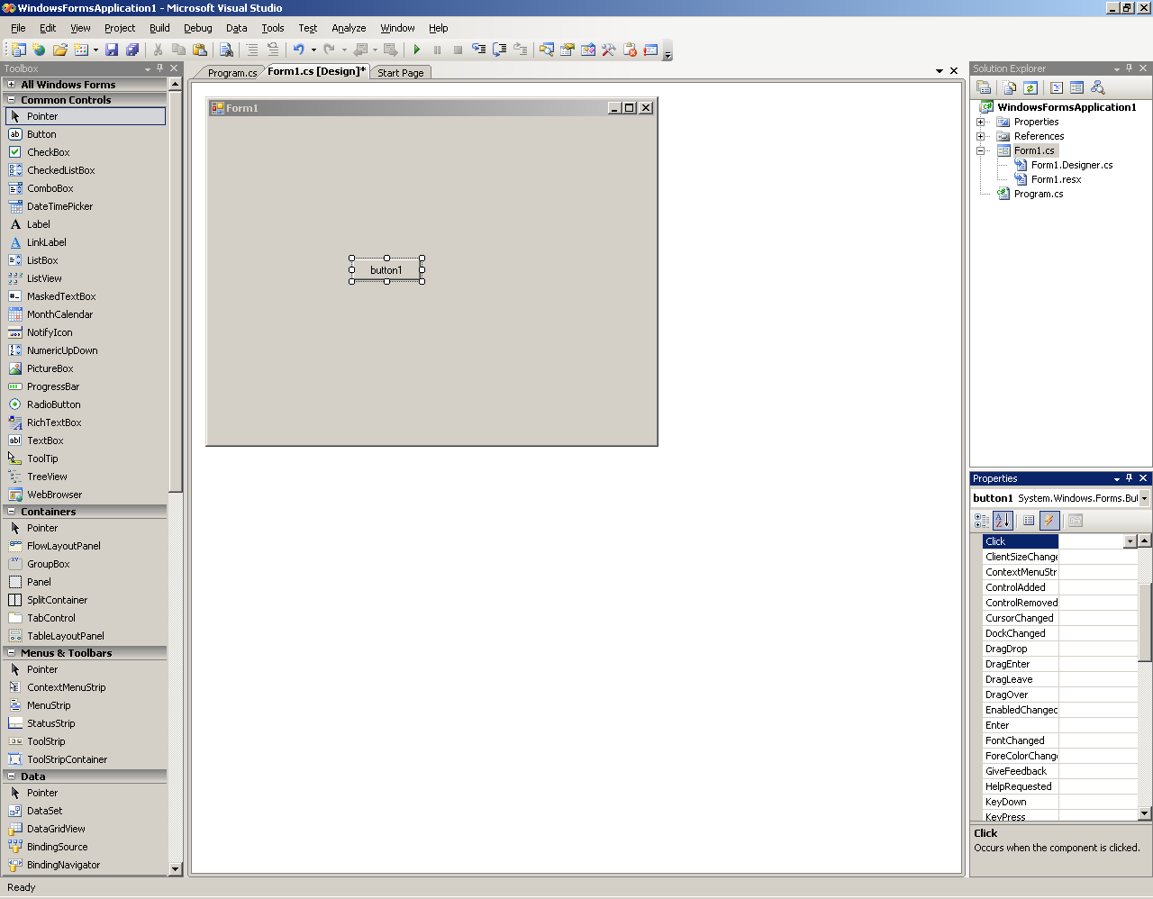Open the File menu
This screenshot has width=1153, height=899.
18,28
